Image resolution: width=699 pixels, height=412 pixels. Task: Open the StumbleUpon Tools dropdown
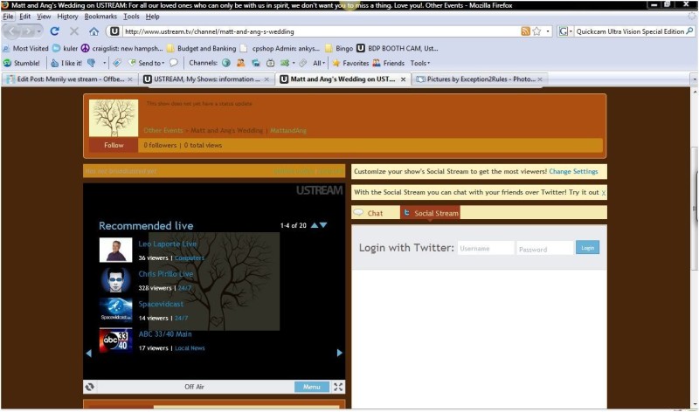pos(420,63)
